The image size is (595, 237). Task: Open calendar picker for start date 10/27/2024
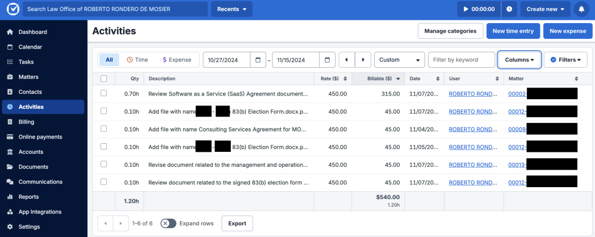click(258, 60)
